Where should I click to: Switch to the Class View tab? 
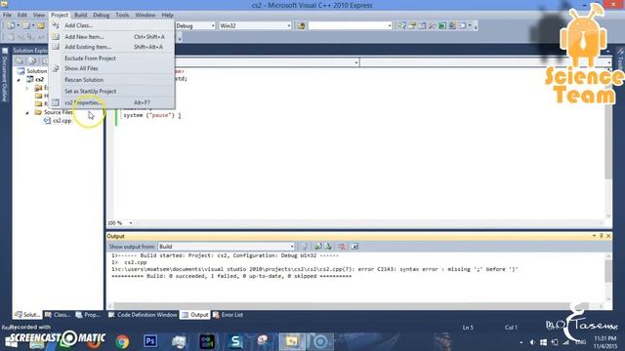58,315
